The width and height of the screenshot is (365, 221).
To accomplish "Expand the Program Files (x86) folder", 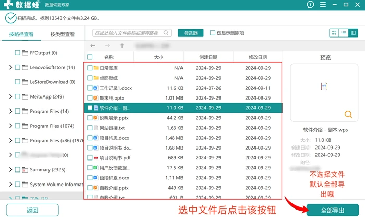I will (x=10, y=141).
